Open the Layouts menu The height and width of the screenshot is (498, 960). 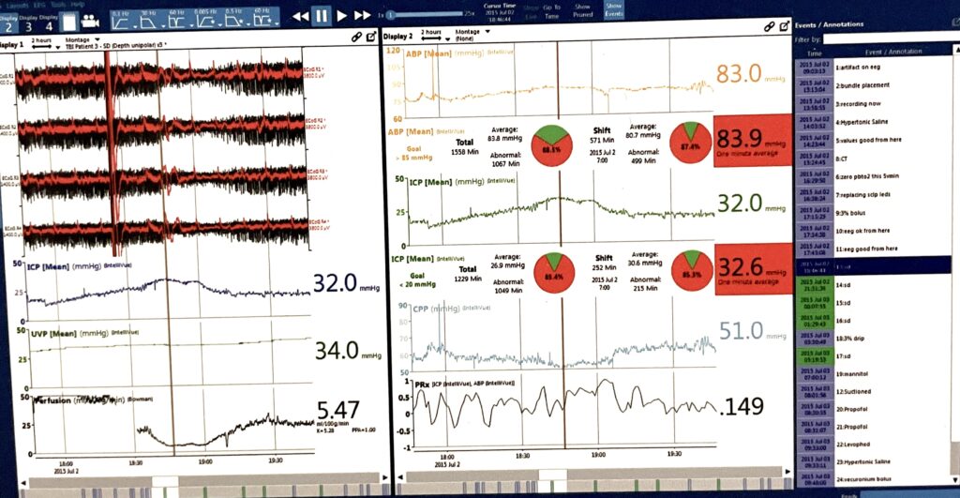(18, 5)
